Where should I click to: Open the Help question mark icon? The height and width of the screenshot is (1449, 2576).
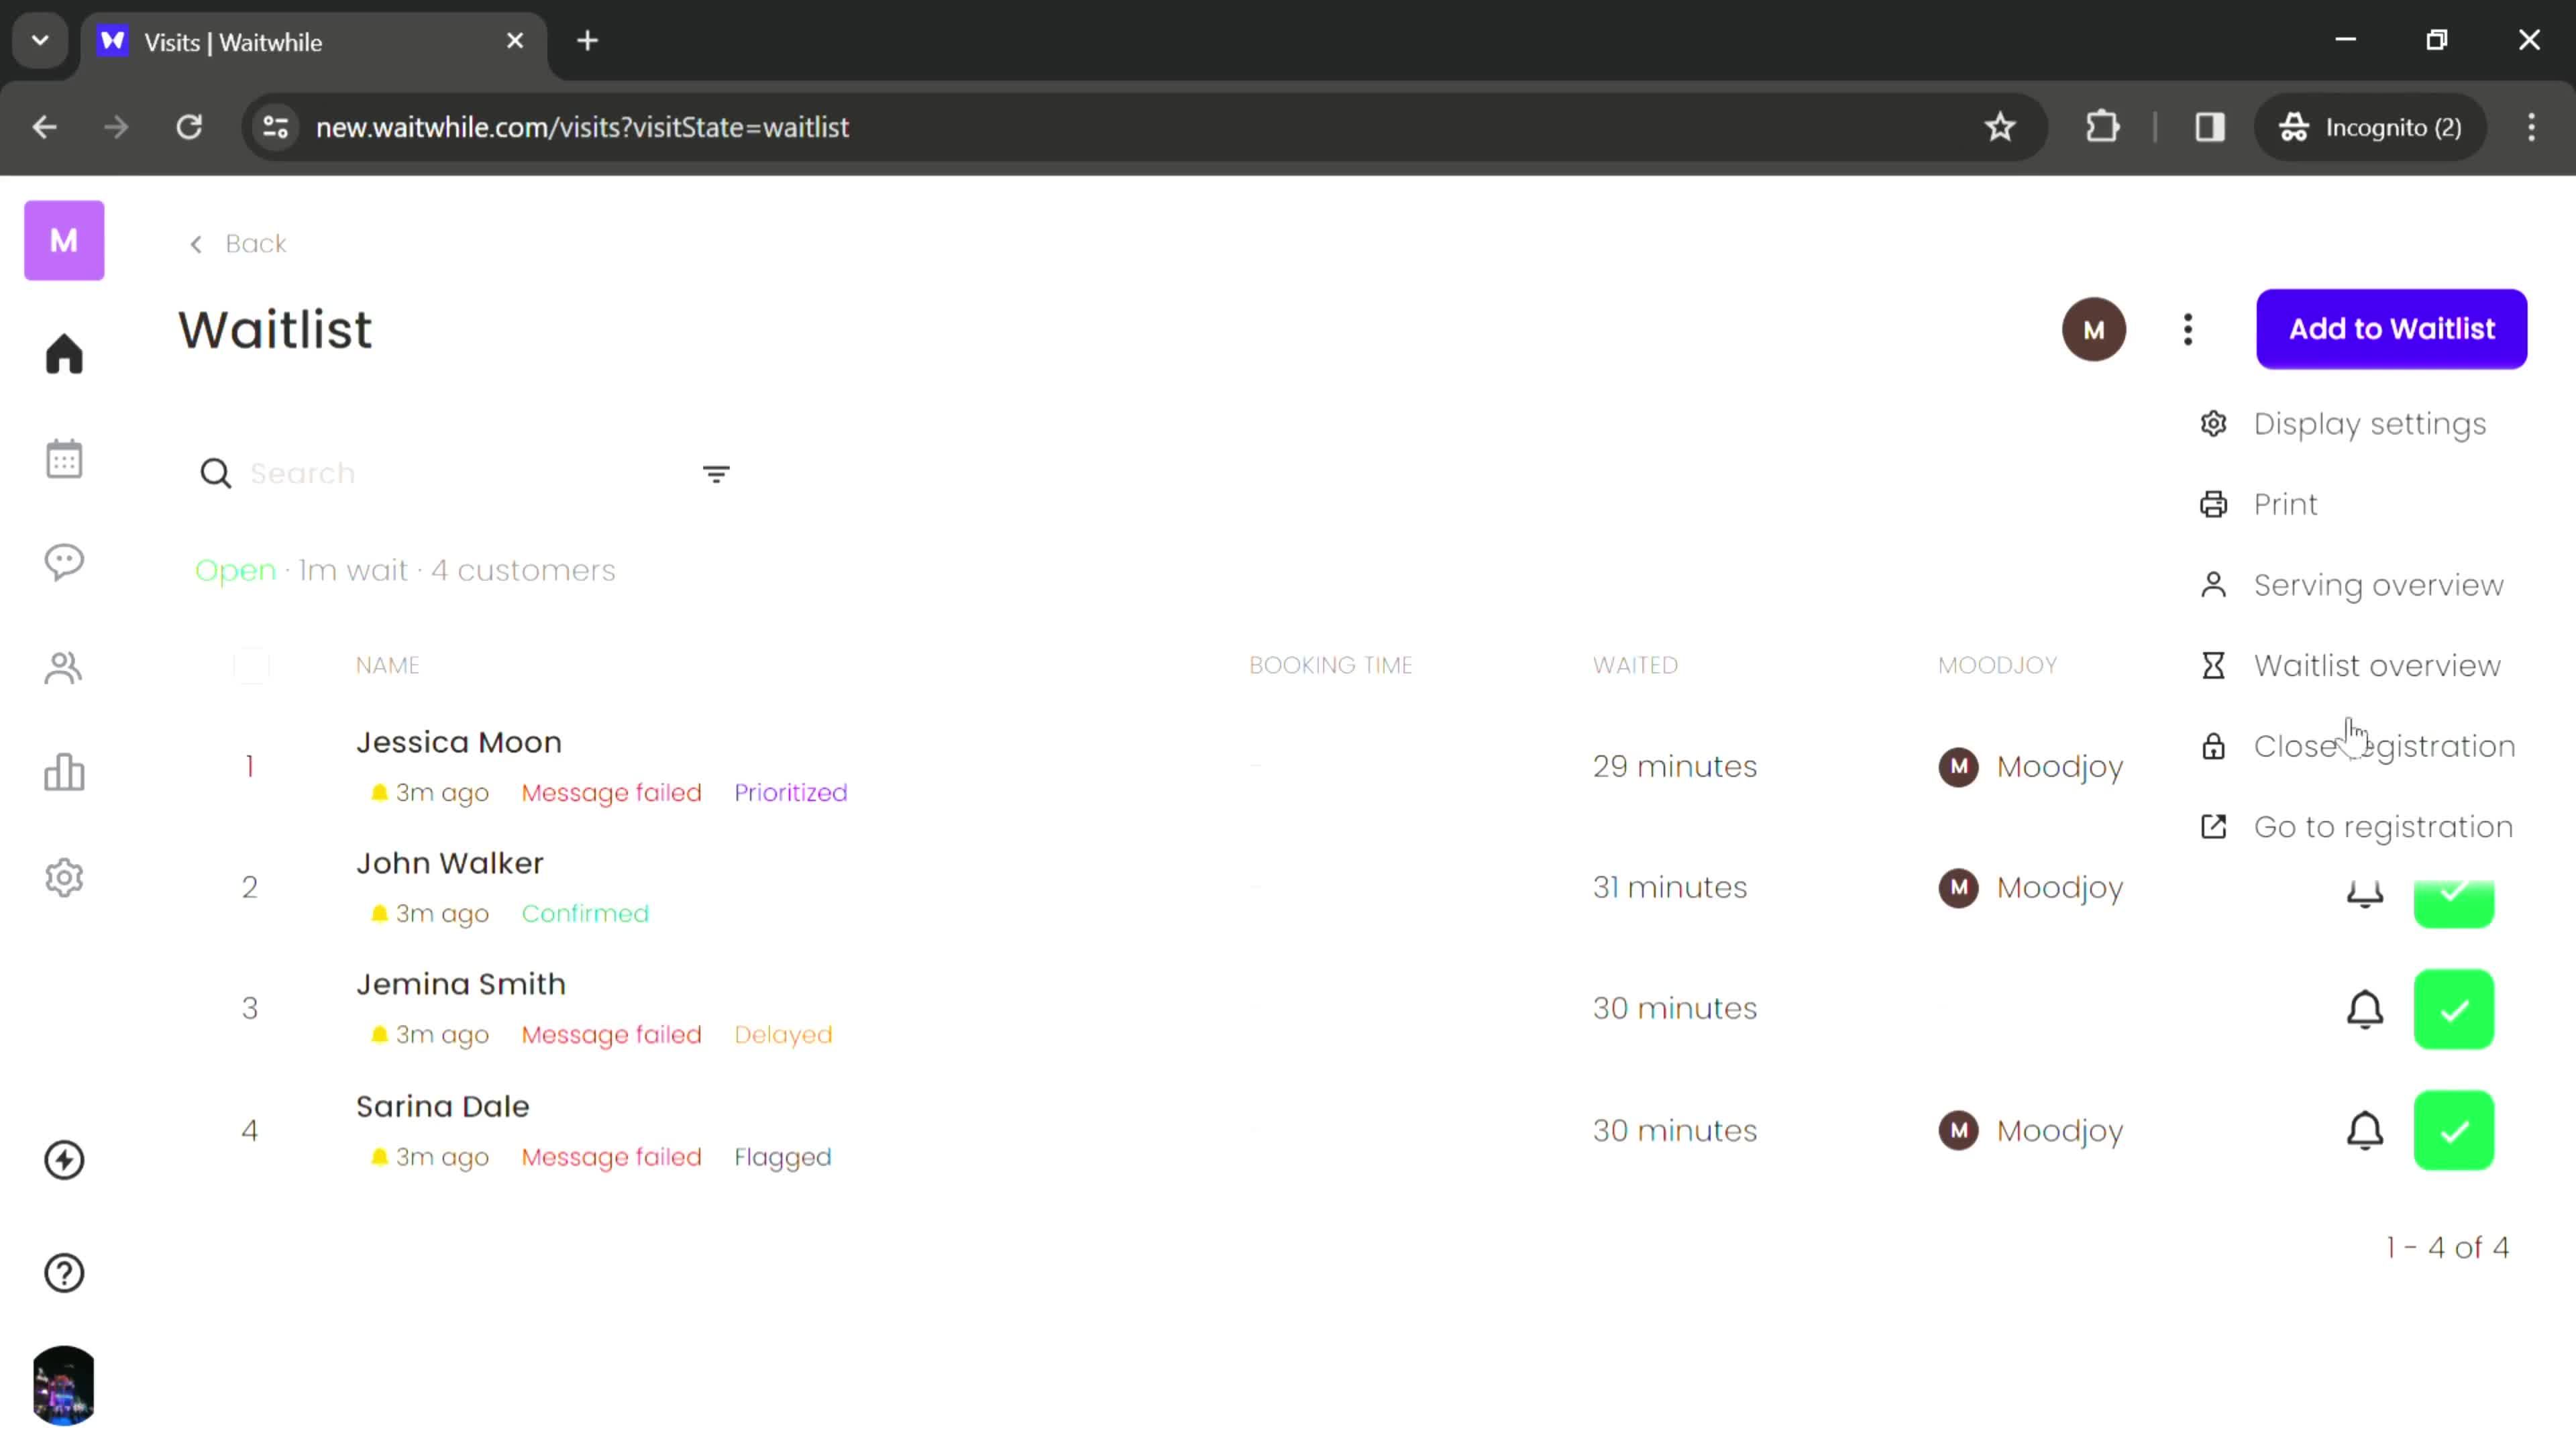(64, 1273)
